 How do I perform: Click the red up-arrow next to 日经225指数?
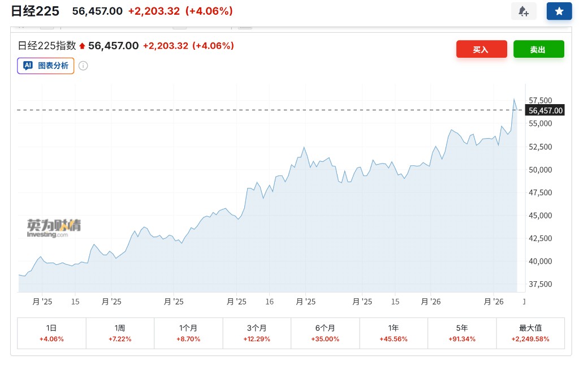(x=82, y=46)
